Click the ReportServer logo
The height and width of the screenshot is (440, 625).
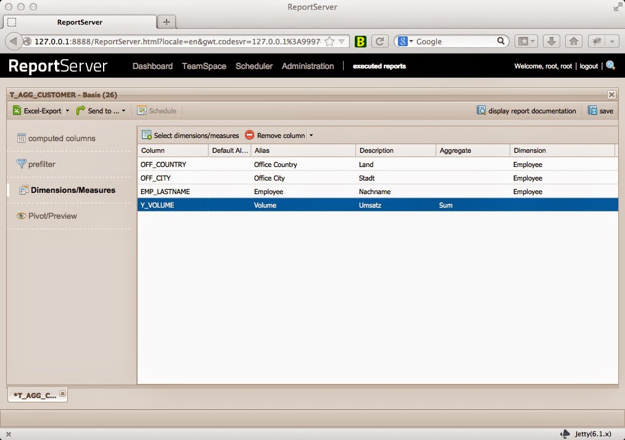[x=58, y=66]
